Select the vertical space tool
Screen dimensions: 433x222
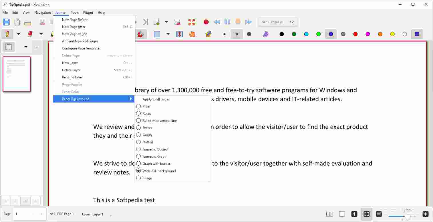click(x=179, y=34)
